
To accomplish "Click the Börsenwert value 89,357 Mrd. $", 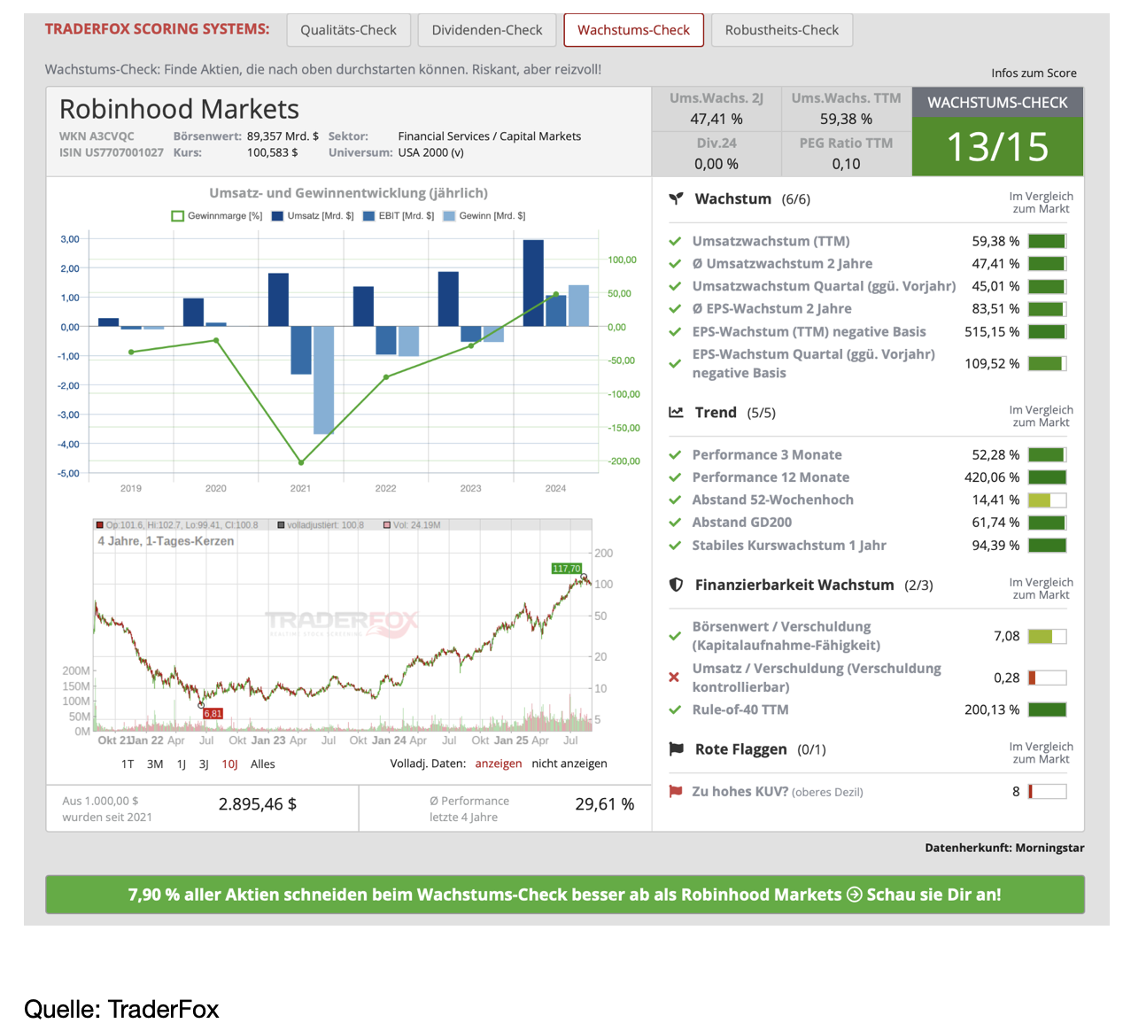I will click(283, 136).
